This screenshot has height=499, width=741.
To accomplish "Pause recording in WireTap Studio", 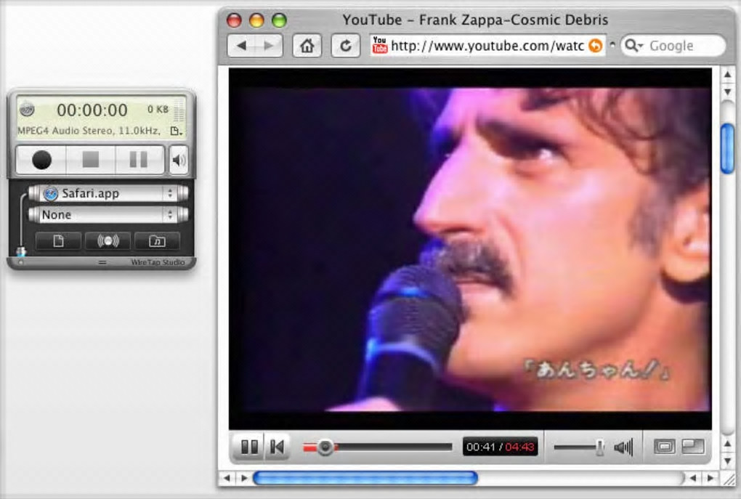I will coord(139,160).
